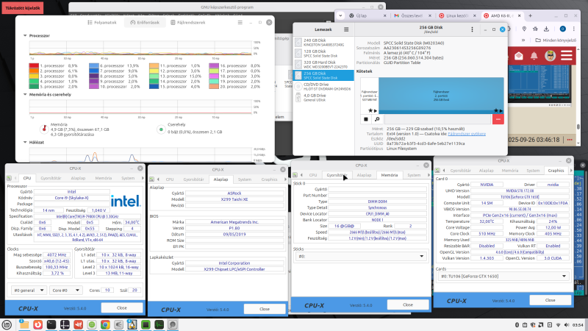Close the CPU-X processor window via Close button
This screenshot has width=588, height=331.
tap(121, 307)
